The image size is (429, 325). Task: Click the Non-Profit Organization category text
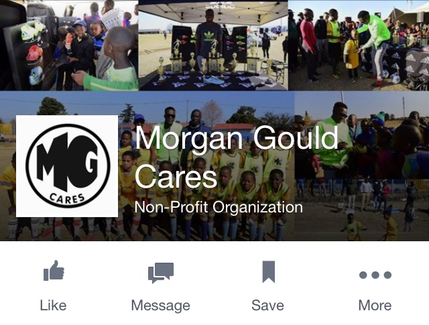(x=219, y=207)
